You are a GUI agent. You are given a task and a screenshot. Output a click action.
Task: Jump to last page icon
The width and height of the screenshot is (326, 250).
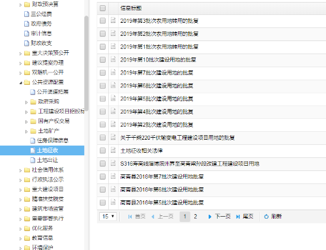point(238,217)
